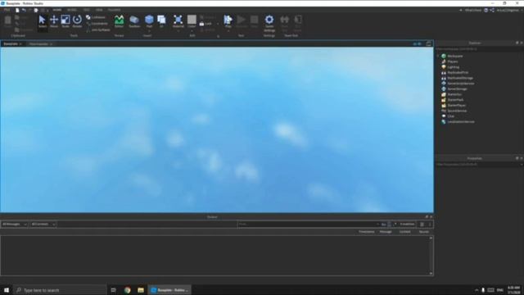Toggle the Collisions option
Image resolution: width=524 pixels, height=295 pixels.
pos(96,17)
